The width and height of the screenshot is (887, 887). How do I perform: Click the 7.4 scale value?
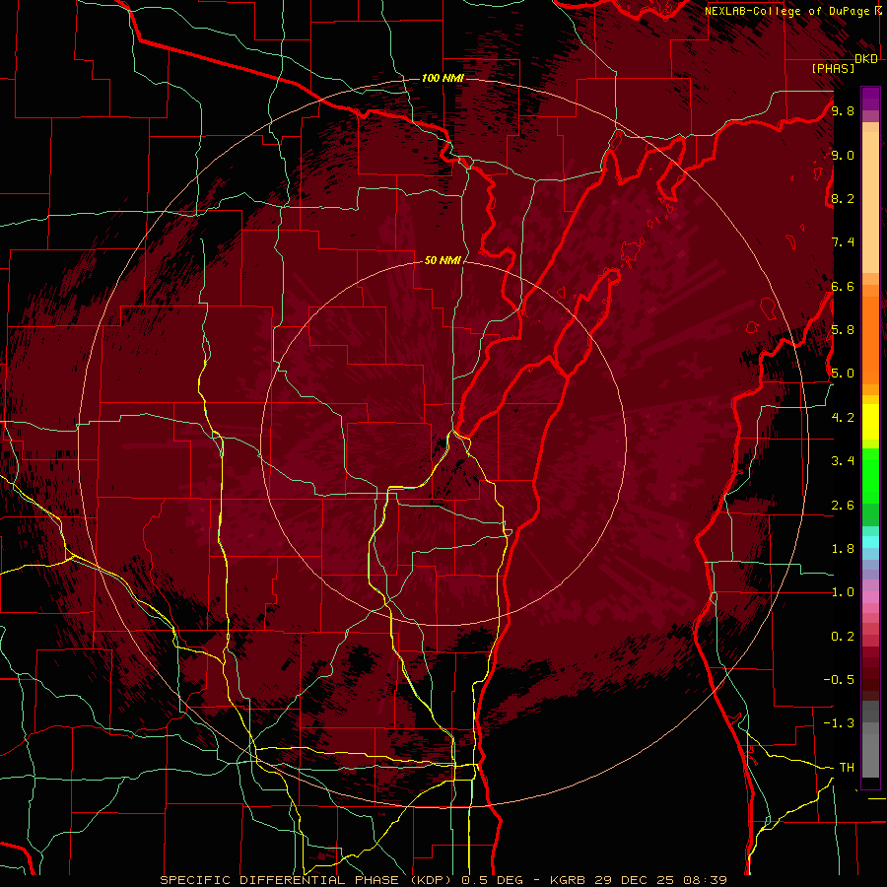[843, 242]
